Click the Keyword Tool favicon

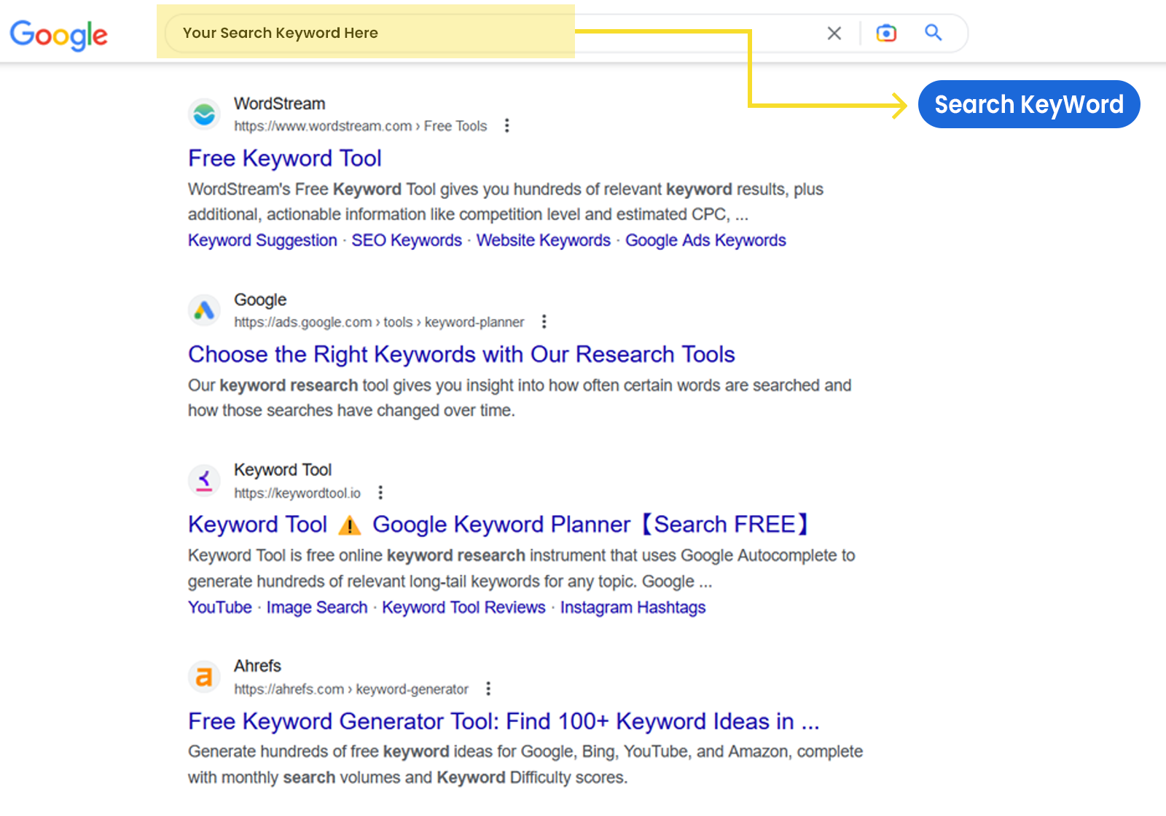click(x=204, y=481)
